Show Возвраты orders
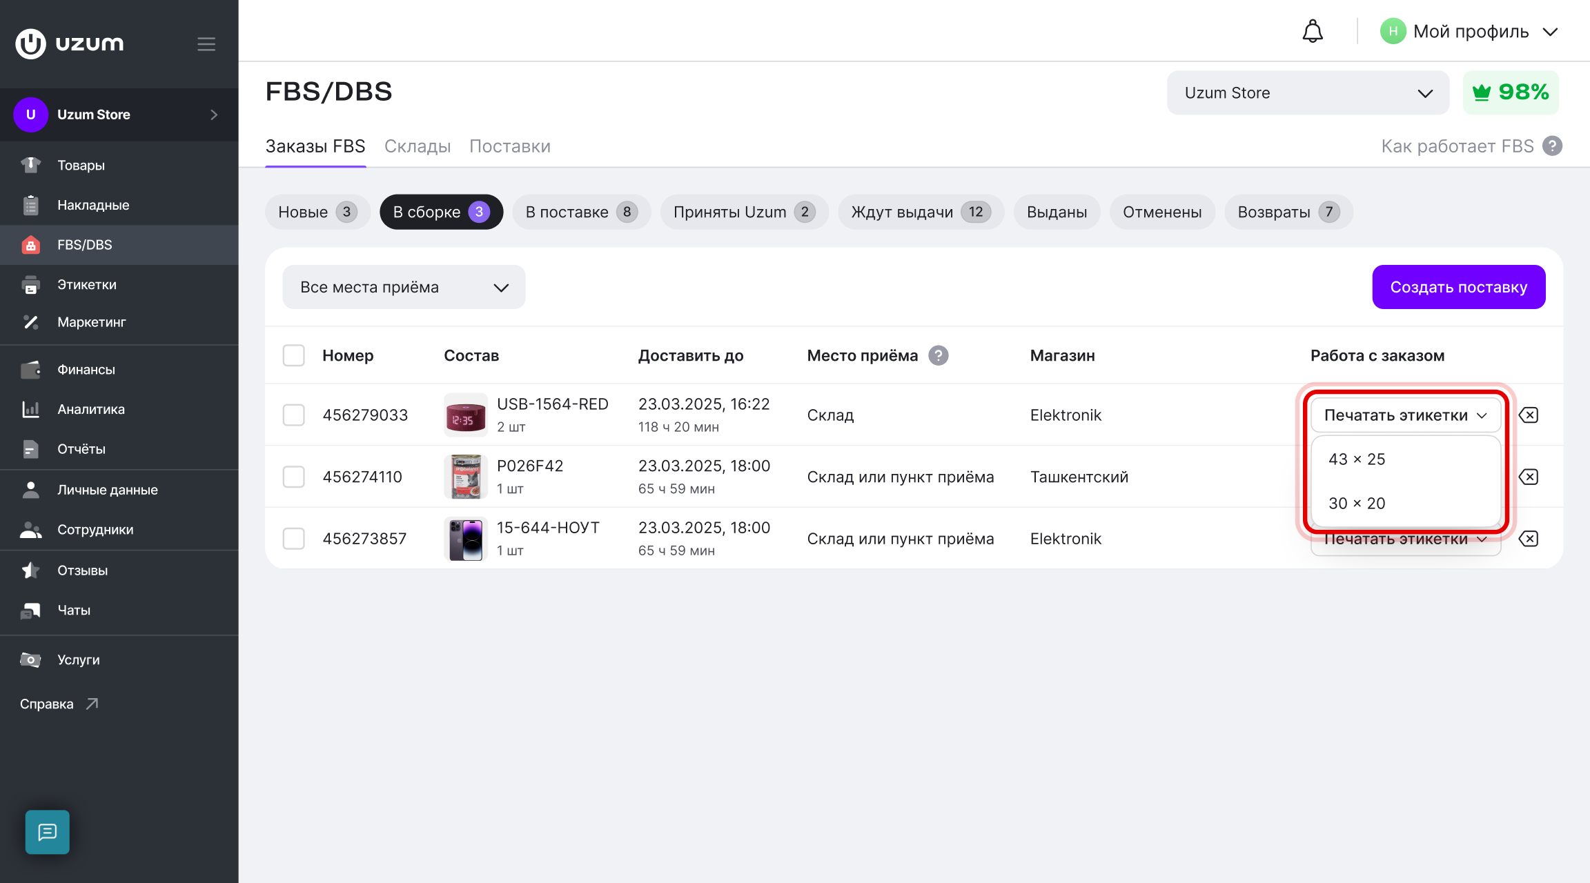 (x=1288, y=212)
